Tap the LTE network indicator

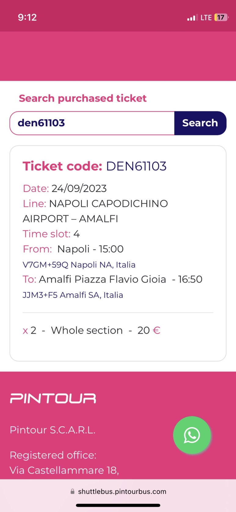[x=206, y=17]
